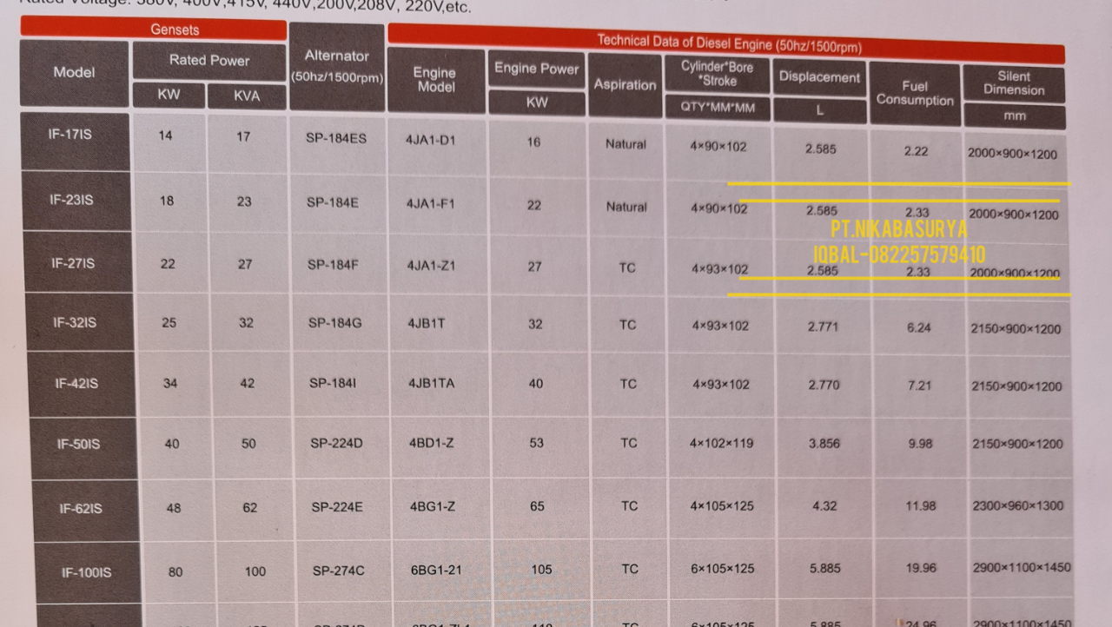Select model cell IF-32IS
The image size is (1112, 627).
(75, 323)
